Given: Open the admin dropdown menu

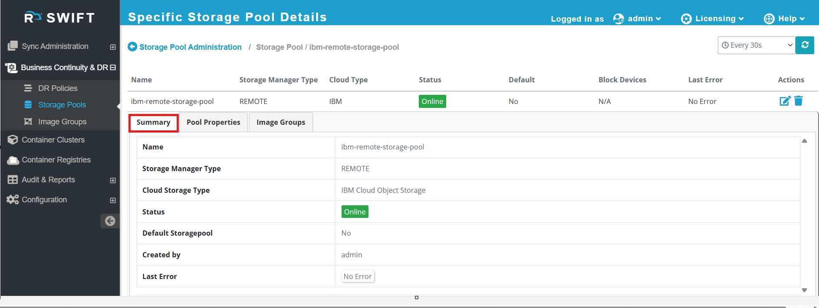Looking at the screenshot, I should [x=645, y=19].
